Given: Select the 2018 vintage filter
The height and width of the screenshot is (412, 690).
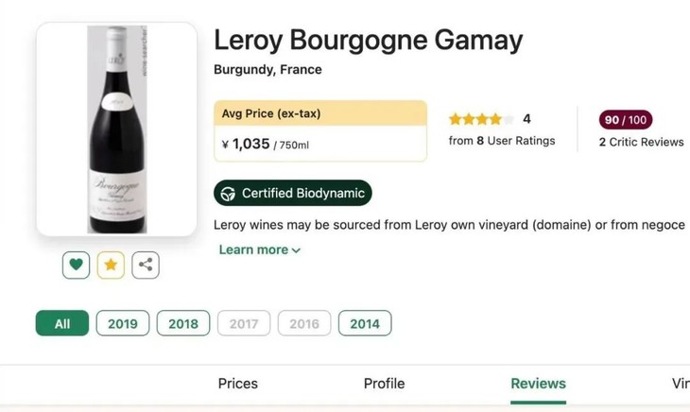Looking at the screenshot, I should point(183,323).
